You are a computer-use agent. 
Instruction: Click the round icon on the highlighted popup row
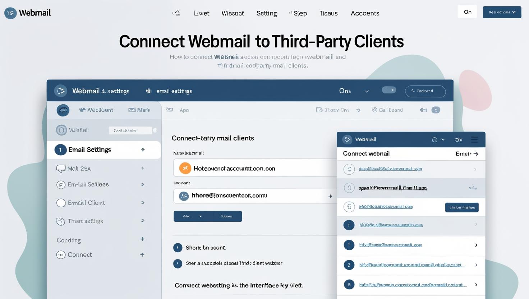point(349,188)
